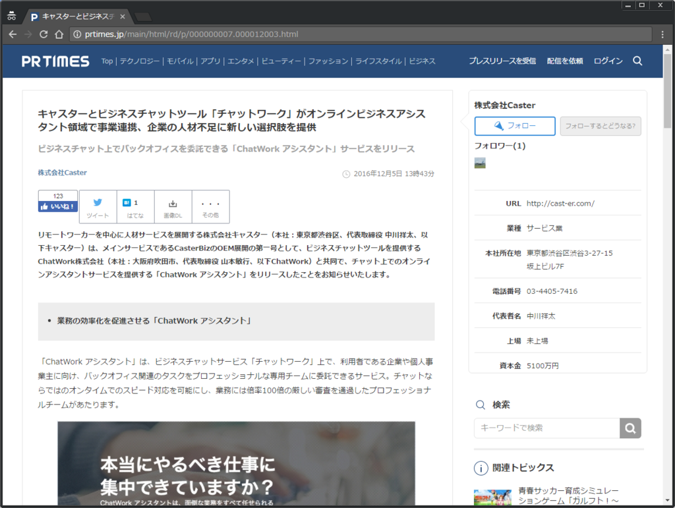
Task: Open その他 more share options
Action: click(210, 207)
